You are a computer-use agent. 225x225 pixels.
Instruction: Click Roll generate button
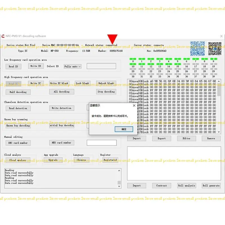[211, 186]
